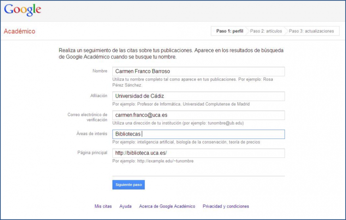Click the Áreas de interés label

[x=92, y=133]
